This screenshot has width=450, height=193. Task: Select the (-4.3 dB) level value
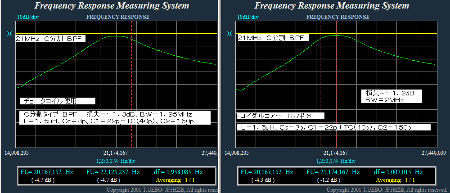pos(262,180)
